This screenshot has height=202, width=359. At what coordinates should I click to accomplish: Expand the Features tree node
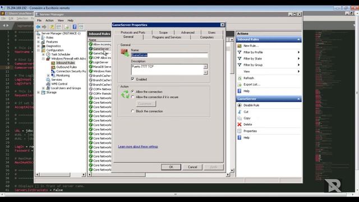point(38,42)
